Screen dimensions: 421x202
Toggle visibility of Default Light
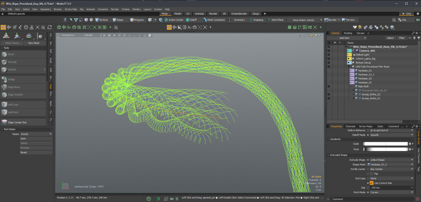point(329,55)
